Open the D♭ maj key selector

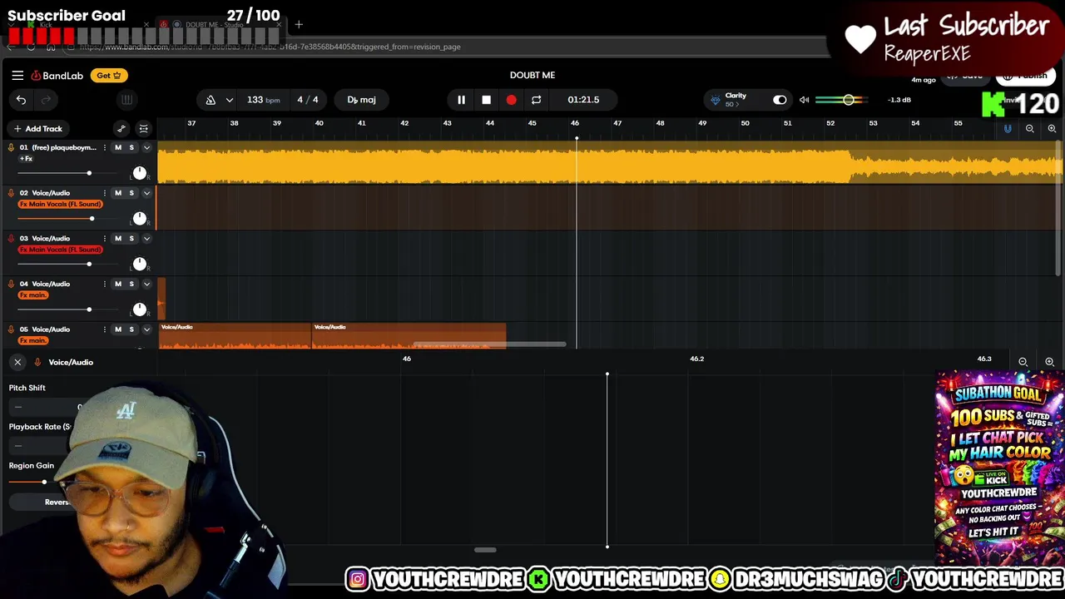pyautogui.click(x=361, y=100)
